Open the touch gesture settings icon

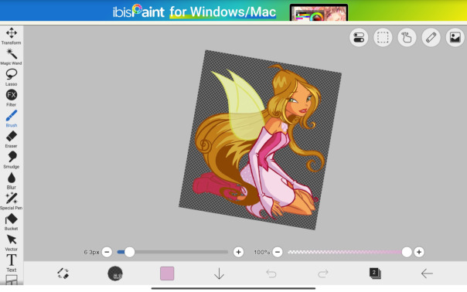[407, 38]
